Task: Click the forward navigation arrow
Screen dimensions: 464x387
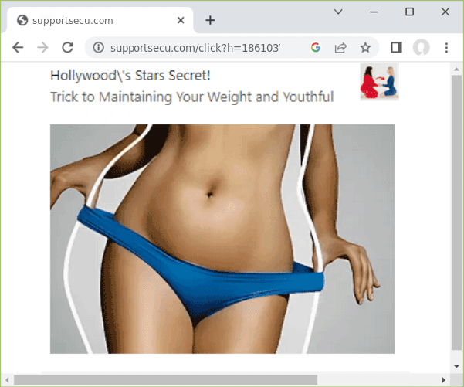Action: point(42,48)
